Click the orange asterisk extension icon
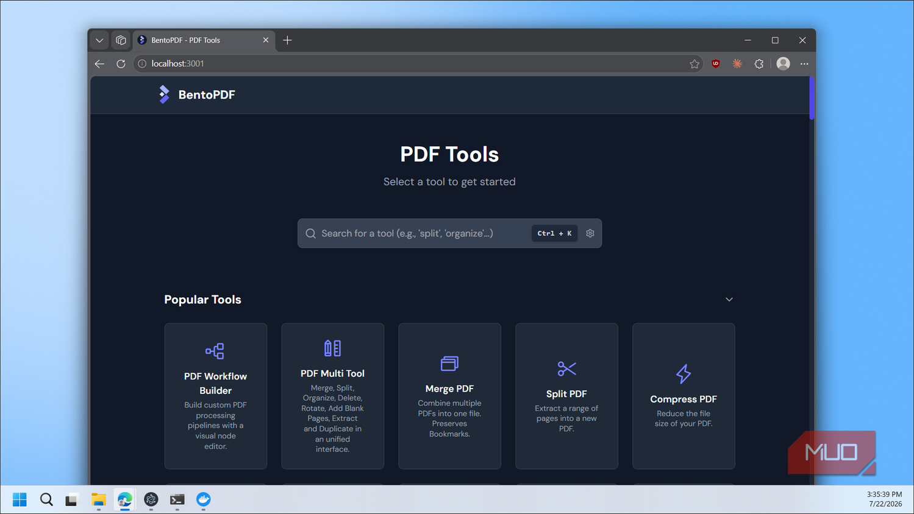914x514 pixels. click(737, 63)
